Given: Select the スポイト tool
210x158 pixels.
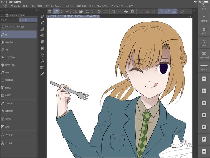Looking at the screenshot, I should (19, 103).
